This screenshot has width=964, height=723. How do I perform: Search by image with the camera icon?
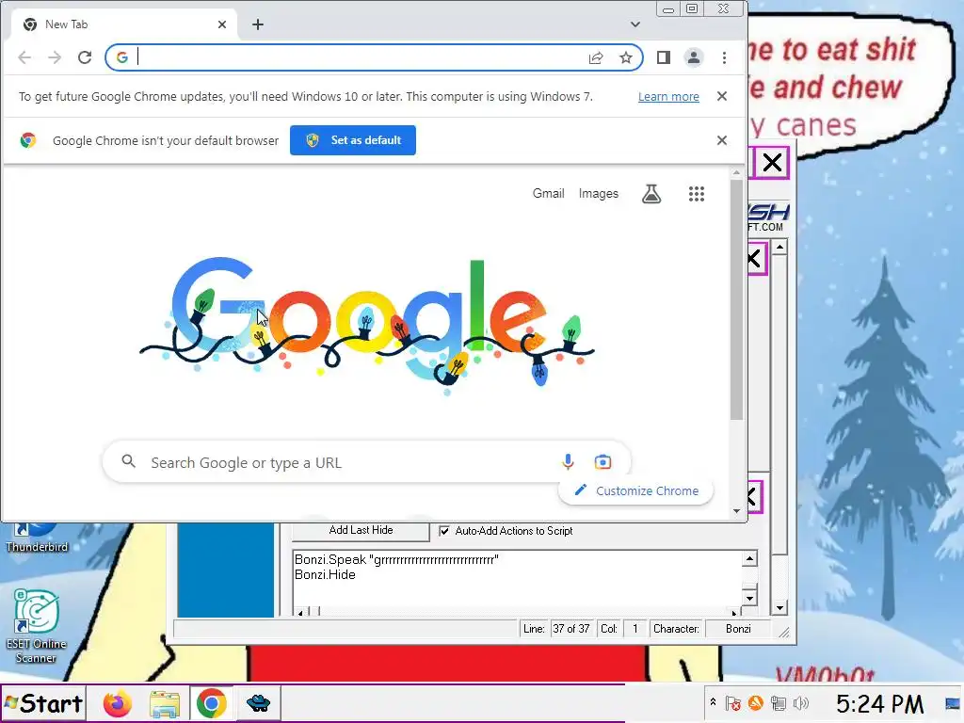click(602, 461)
